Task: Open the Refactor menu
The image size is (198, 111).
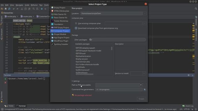Action: [x=34, y=5]
